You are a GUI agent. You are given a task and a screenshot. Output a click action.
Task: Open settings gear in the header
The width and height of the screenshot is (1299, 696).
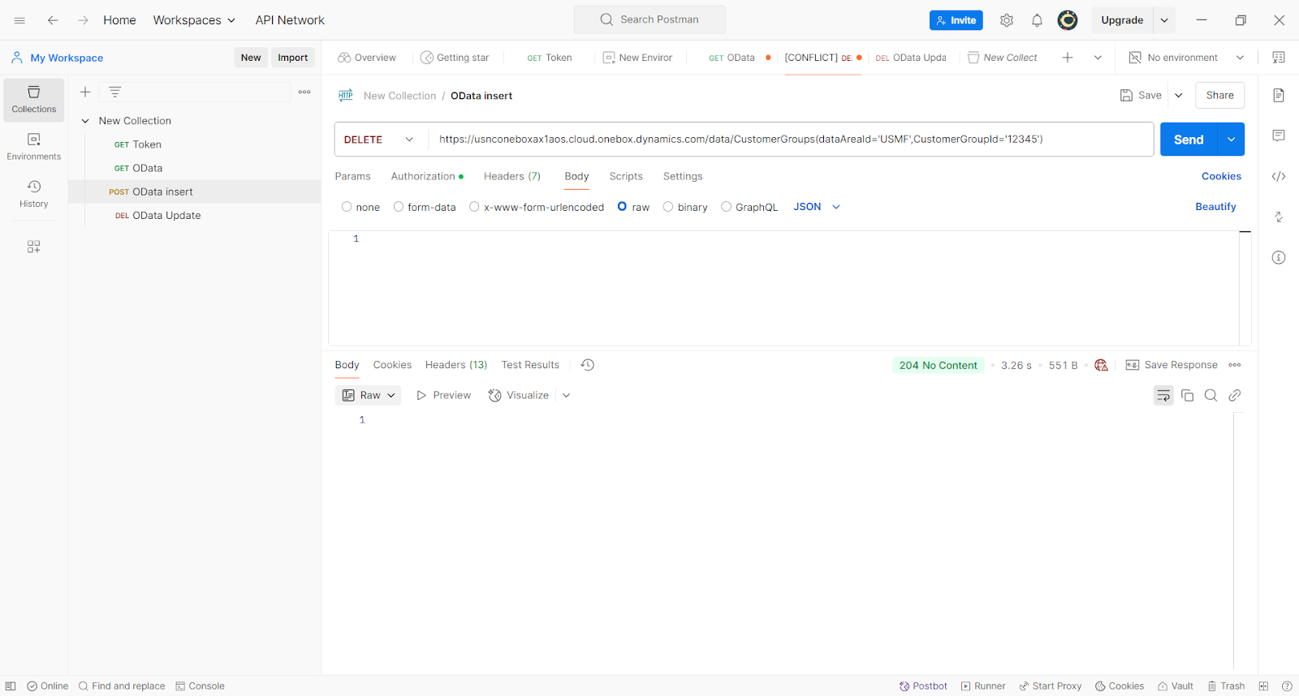click(1007, 20)
